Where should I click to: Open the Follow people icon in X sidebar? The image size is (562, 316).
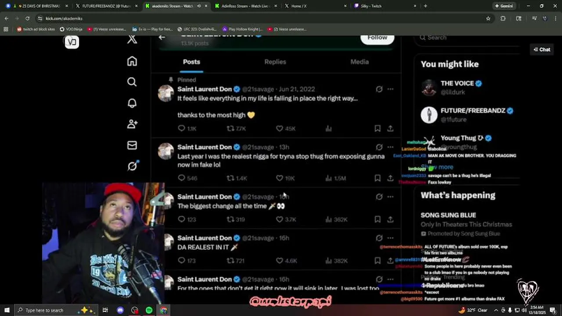(x=132, y=124)
